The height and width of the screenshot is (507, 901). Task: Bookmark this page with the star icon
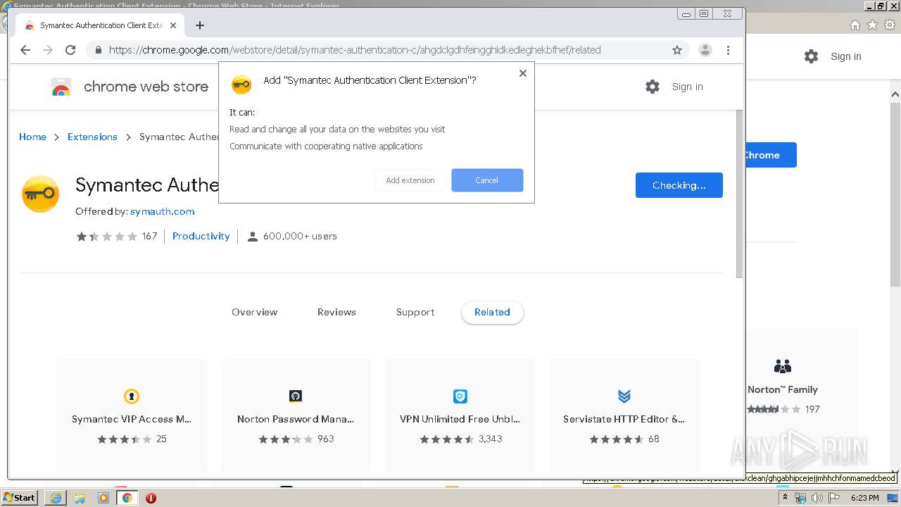pos(677,50)
